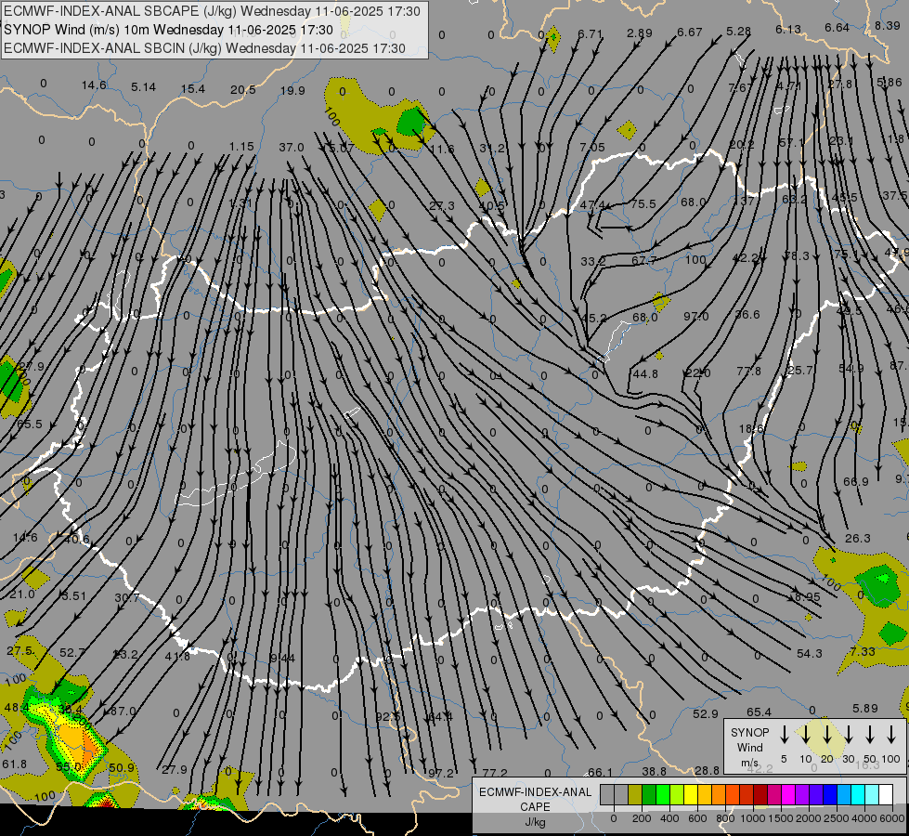Click the 4000 tick label on CAPE scale
909x836 pixels.
coord(864,818)
